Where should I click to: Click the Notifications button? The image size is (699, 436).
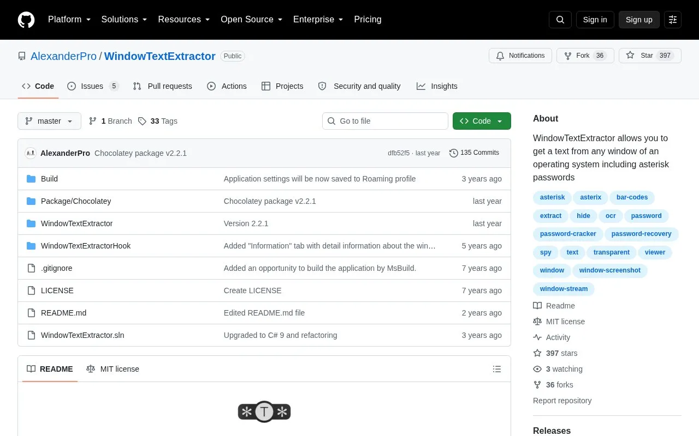click(520, 56)
